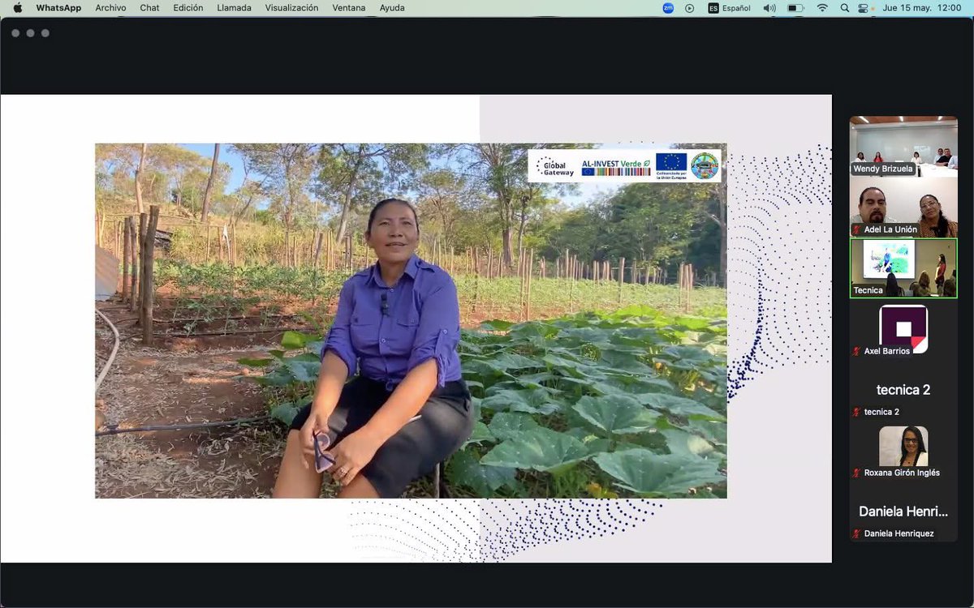Click the Now Playing play icon

[x=690, y=8]
